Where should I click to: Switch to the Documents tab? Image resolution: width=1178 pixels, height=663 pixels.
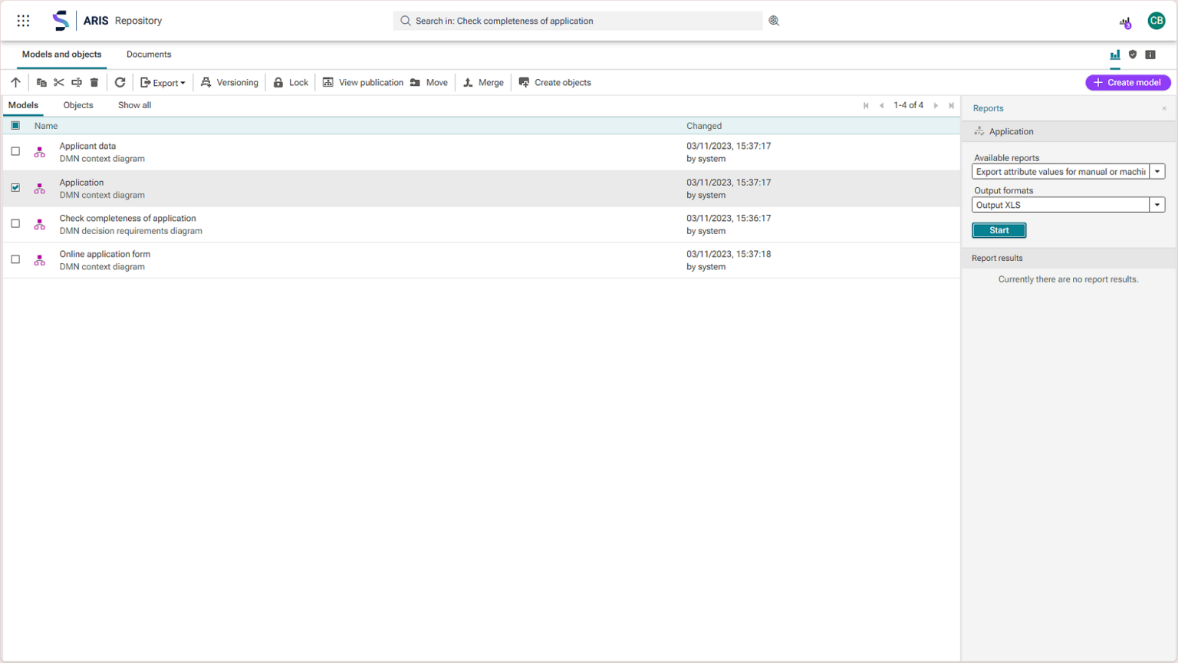149,54
